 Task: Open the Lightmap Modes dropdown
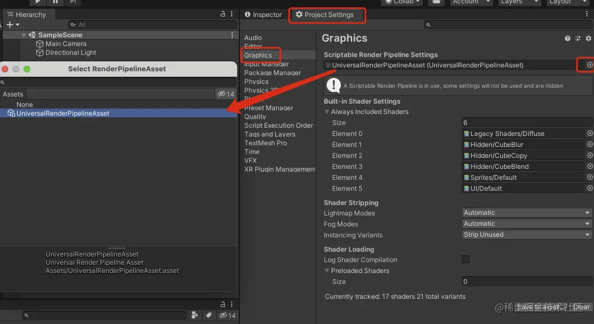pyautogui.click(x=527, y=213)
